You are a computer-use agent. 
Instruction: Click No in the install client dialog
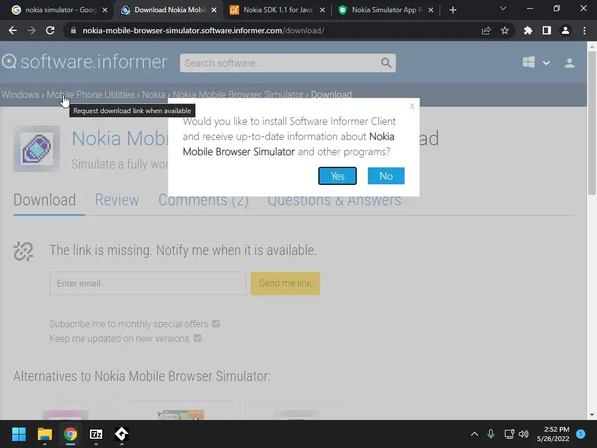(x=386, y=176)
